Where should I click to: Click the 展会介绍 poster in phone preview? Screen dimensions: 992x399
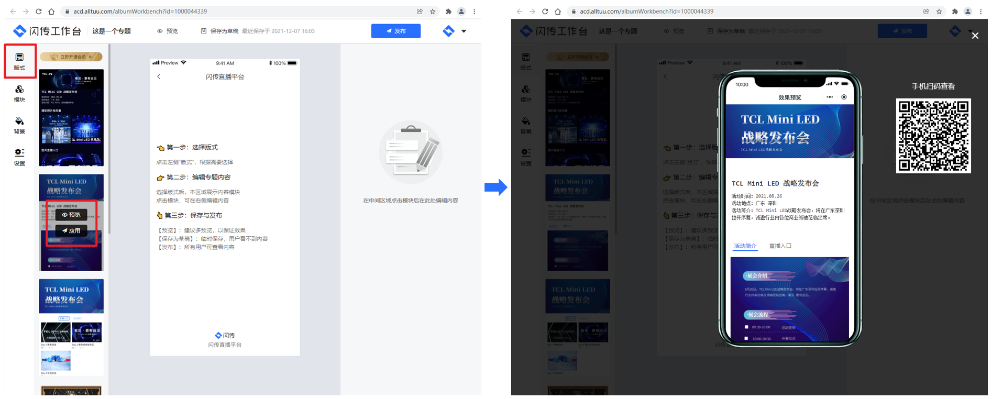pyautogui.click(x=790, y=299)
